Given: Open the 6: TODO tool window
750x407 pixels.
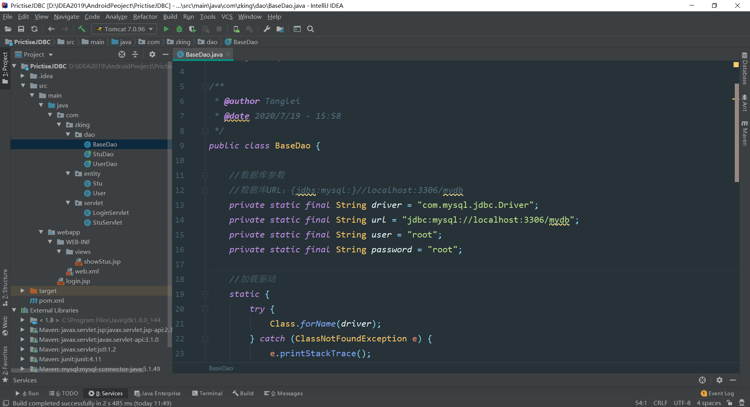Looking at the screenshot, I should pyautogui.click(x=64, y=393).
